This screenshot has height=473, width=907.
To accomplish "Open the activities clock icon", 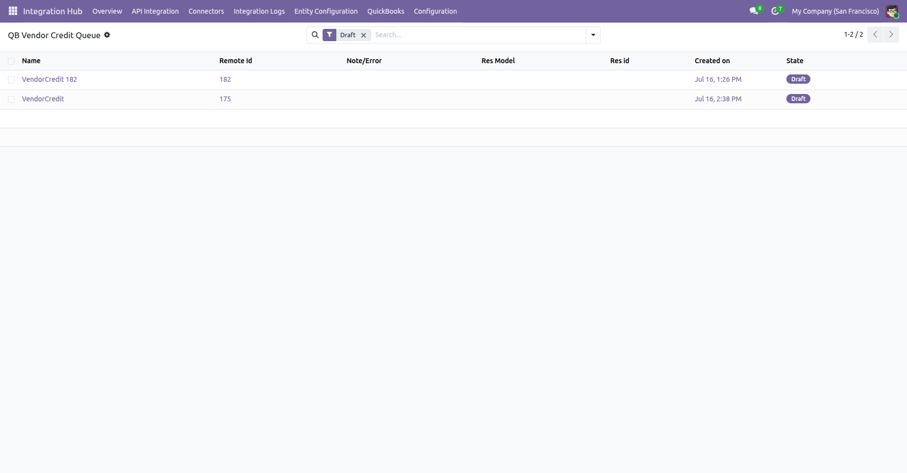I will pos(775,11).
